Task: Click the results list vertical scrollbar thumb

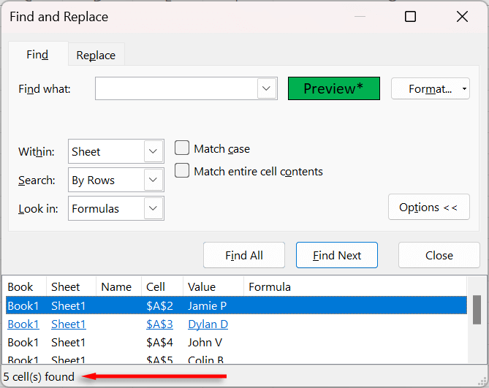Action: [477, 309]
